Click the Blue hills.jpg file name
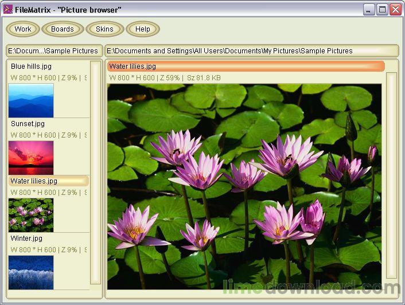The width and height of the screenshot is (405, 305). coord(31,67)
